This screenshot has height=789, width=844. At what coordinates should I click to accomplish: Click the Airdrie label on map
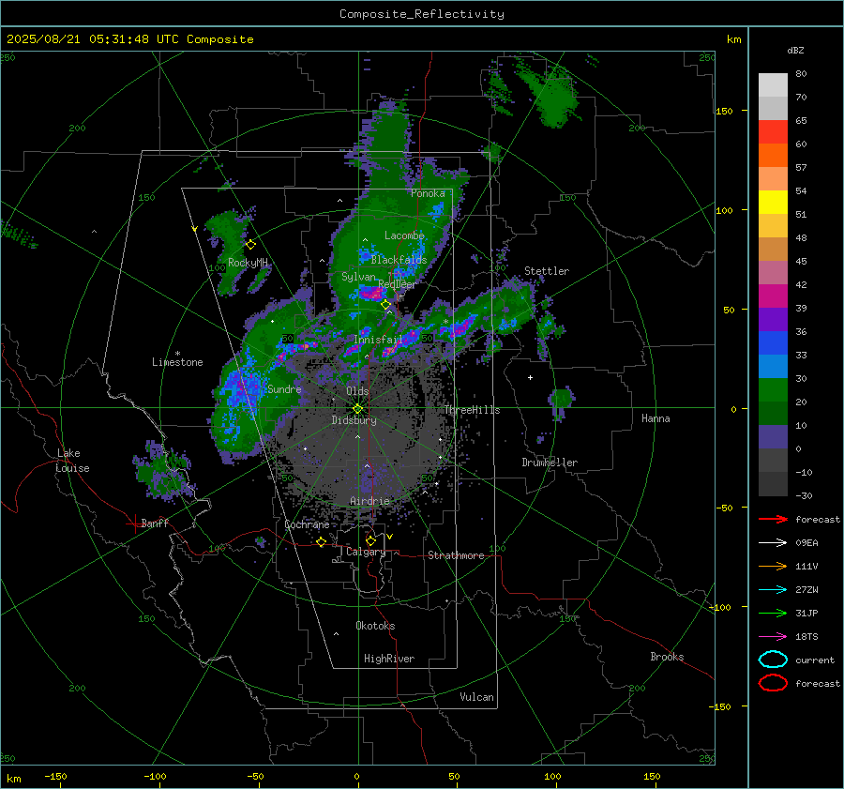[369, 501]
